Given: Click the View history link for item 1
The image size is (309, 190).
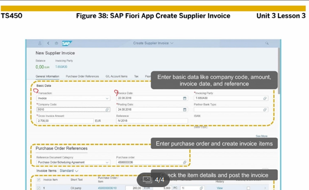Looking at the screenshot, I should point(220,188).
